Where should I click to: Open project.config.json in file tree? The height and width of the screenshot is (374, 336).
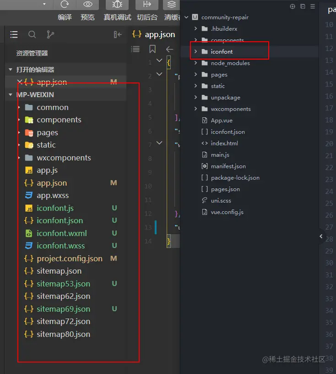point(70,258)
